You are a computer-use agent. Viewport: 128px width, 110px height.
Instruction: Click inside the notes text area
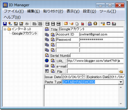[81, 96]
